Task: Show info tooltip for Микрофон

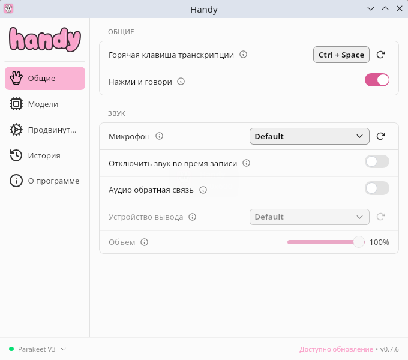Action: [x=159, y=136]
